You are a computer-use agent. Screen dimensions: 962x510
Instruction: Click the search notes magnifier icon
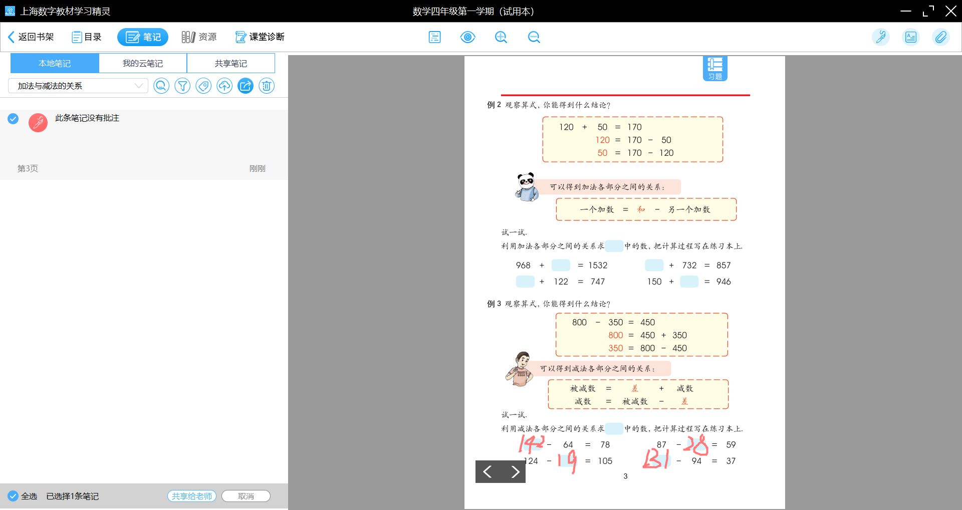161,86
